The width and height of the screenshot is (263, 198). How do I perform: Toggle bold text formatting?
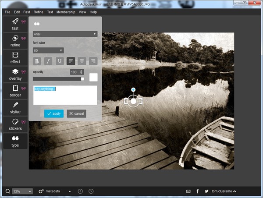(x=37, y=61)
